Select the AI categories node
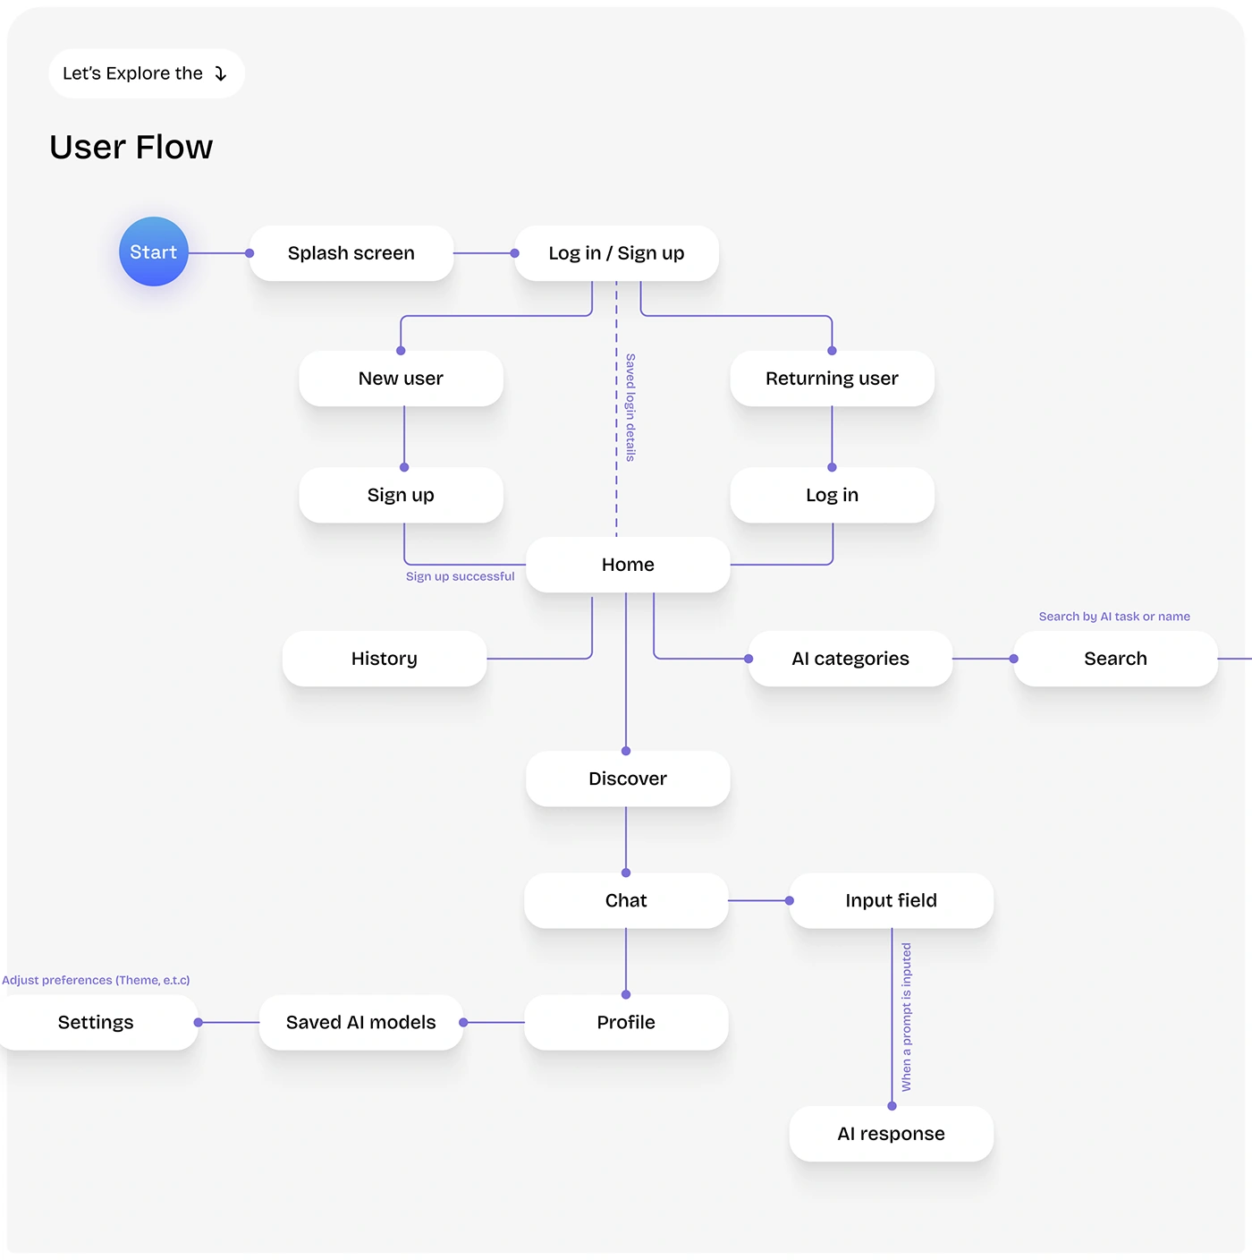Screen dimensions: 1252x1260 point(850,659)
